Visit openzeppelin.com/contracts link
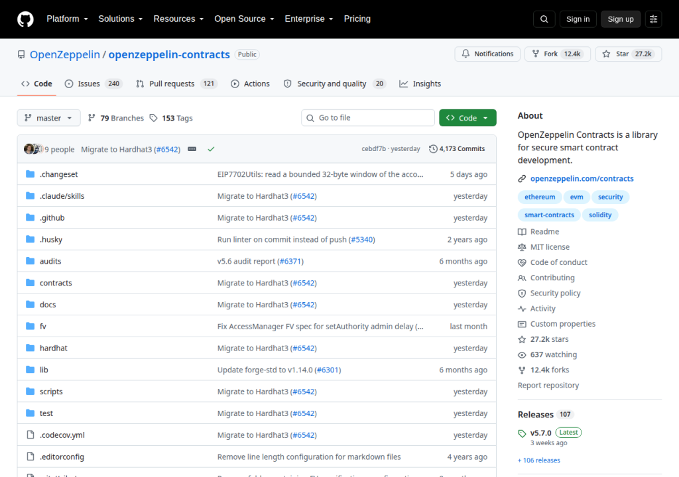Viewport: 679px width, 477px height. (x=582, y=178)
